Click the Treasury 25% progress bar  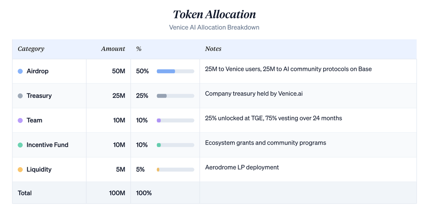click(x=176, y=96)
